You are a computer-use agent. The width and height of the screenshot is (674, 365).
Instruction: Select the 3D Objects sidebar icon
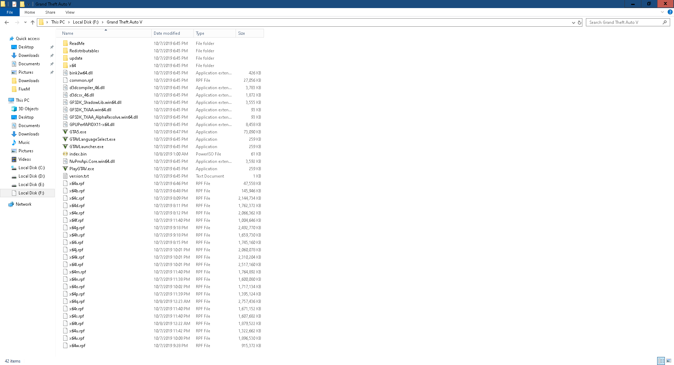(x=14, y=109)
